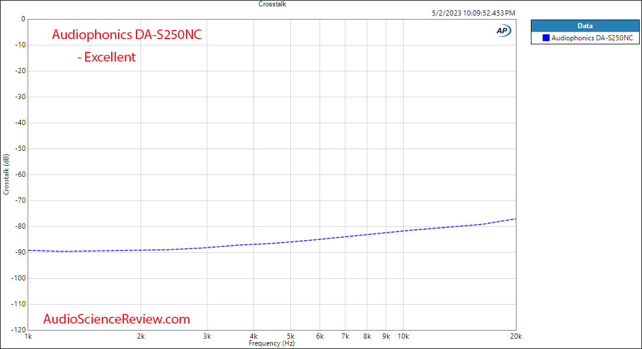Screen dimensions: 642x349
Task: Click the -90 tick label on the dB axis
Action: tap(20, 252)
